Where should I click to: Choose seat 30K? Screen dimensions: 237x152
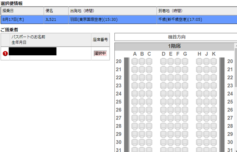coord(214,142)
